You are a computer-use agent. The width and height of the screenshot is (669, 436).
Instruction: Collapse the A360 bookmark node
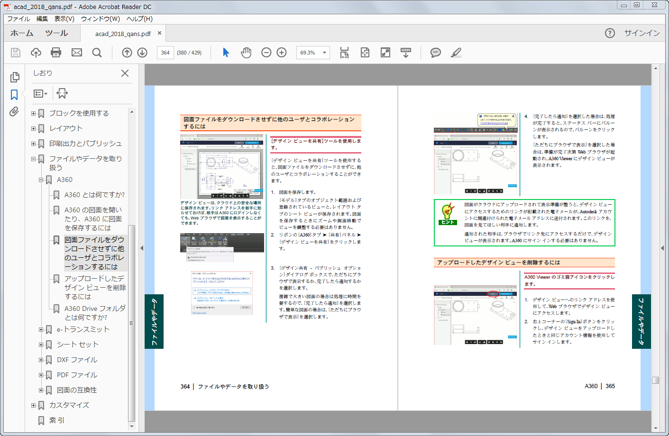(x=41, y=180)
